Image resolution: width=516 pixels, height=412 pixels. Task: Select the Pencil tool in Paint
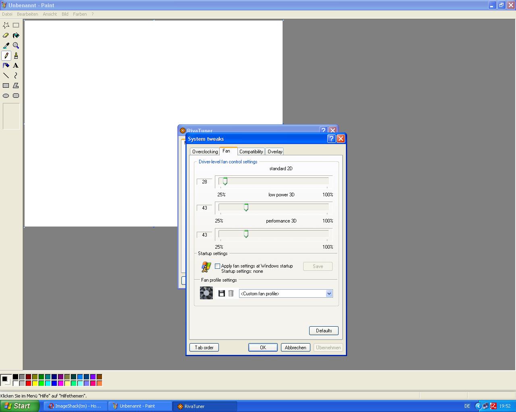(6, 55)
